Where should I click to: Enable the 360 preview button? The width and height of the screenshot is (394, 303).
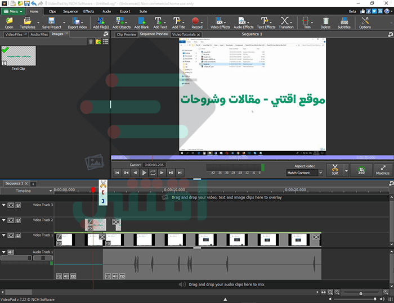pyautogui.click(x=361, y=170)
